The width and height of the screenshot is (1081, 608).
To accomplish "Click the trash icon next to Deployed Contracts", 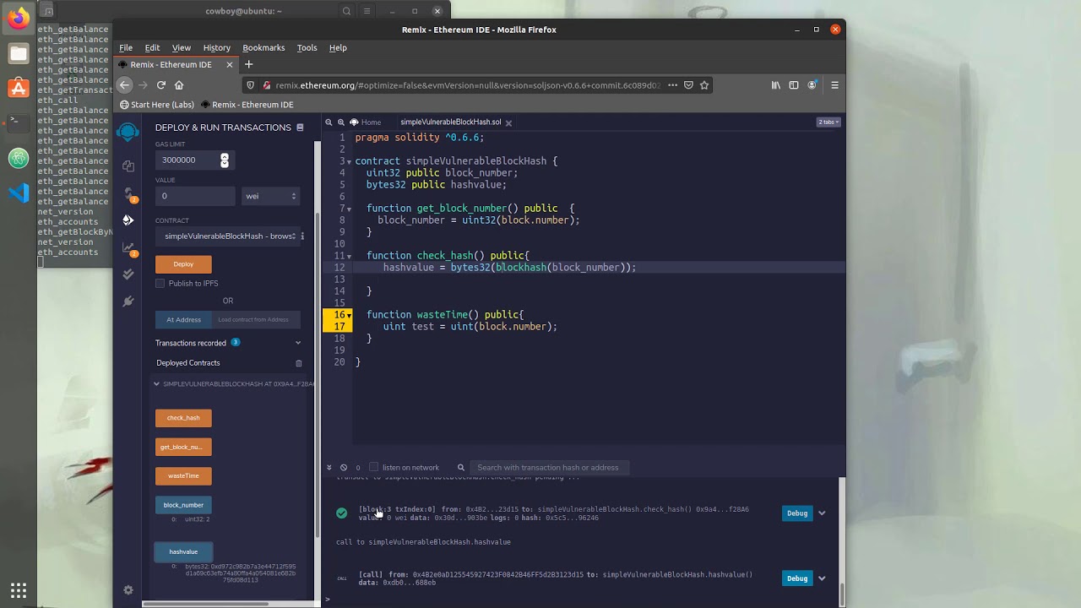I will click(298, 363).
